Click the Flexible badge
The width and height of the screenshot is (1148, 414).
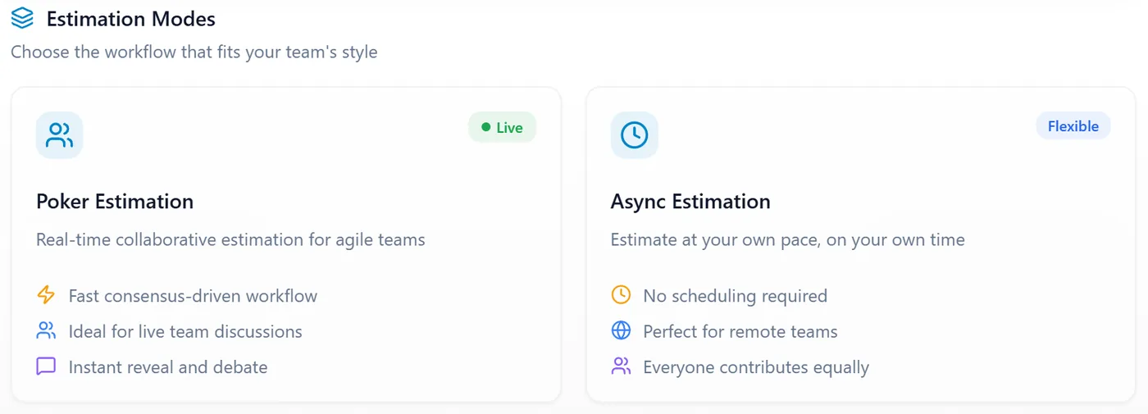point(1073,126)
